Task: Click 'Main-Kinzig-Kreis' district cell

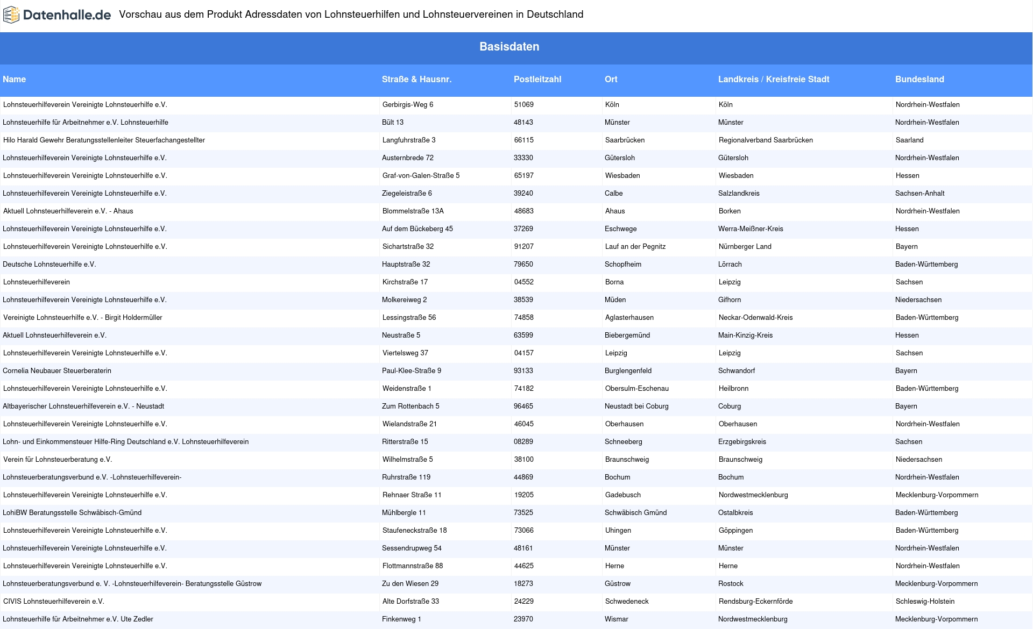Action: tap(745, 335)
